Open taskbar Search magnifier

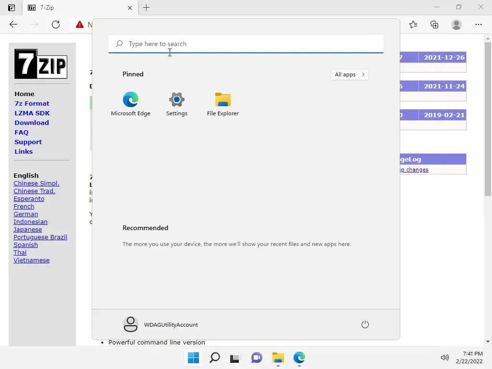(x=215, y=357)
